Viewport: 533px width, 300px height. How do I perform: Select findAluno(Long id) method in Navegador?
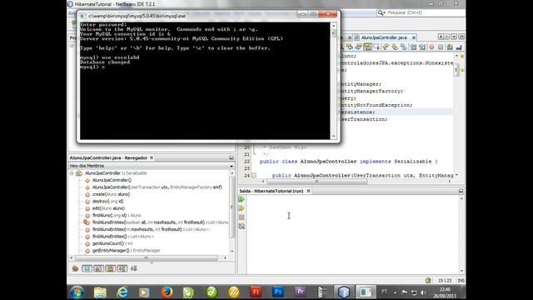click(117, 215)
